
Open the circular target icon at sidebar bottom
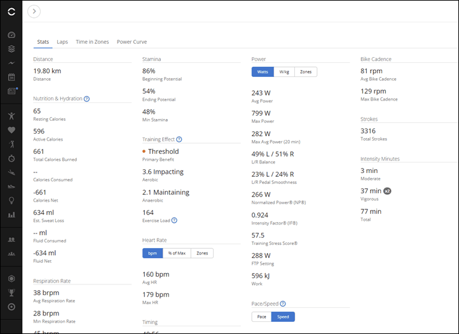coord(11,307)
